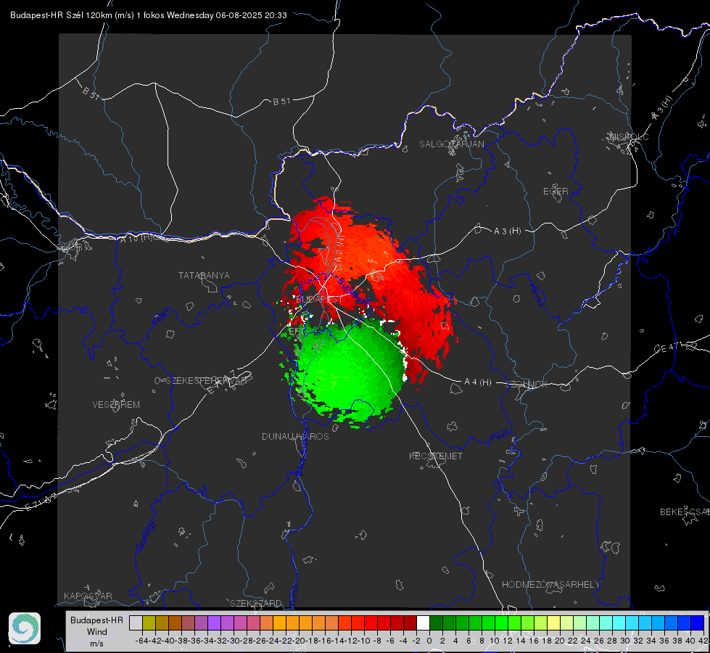
Task: Click the DUNAÚJVÁROS city label
Action: (295, 436)
